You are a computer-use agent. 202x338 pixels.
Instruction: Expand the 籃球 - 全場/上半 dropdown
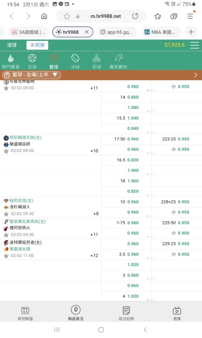(x=31, y=75)
